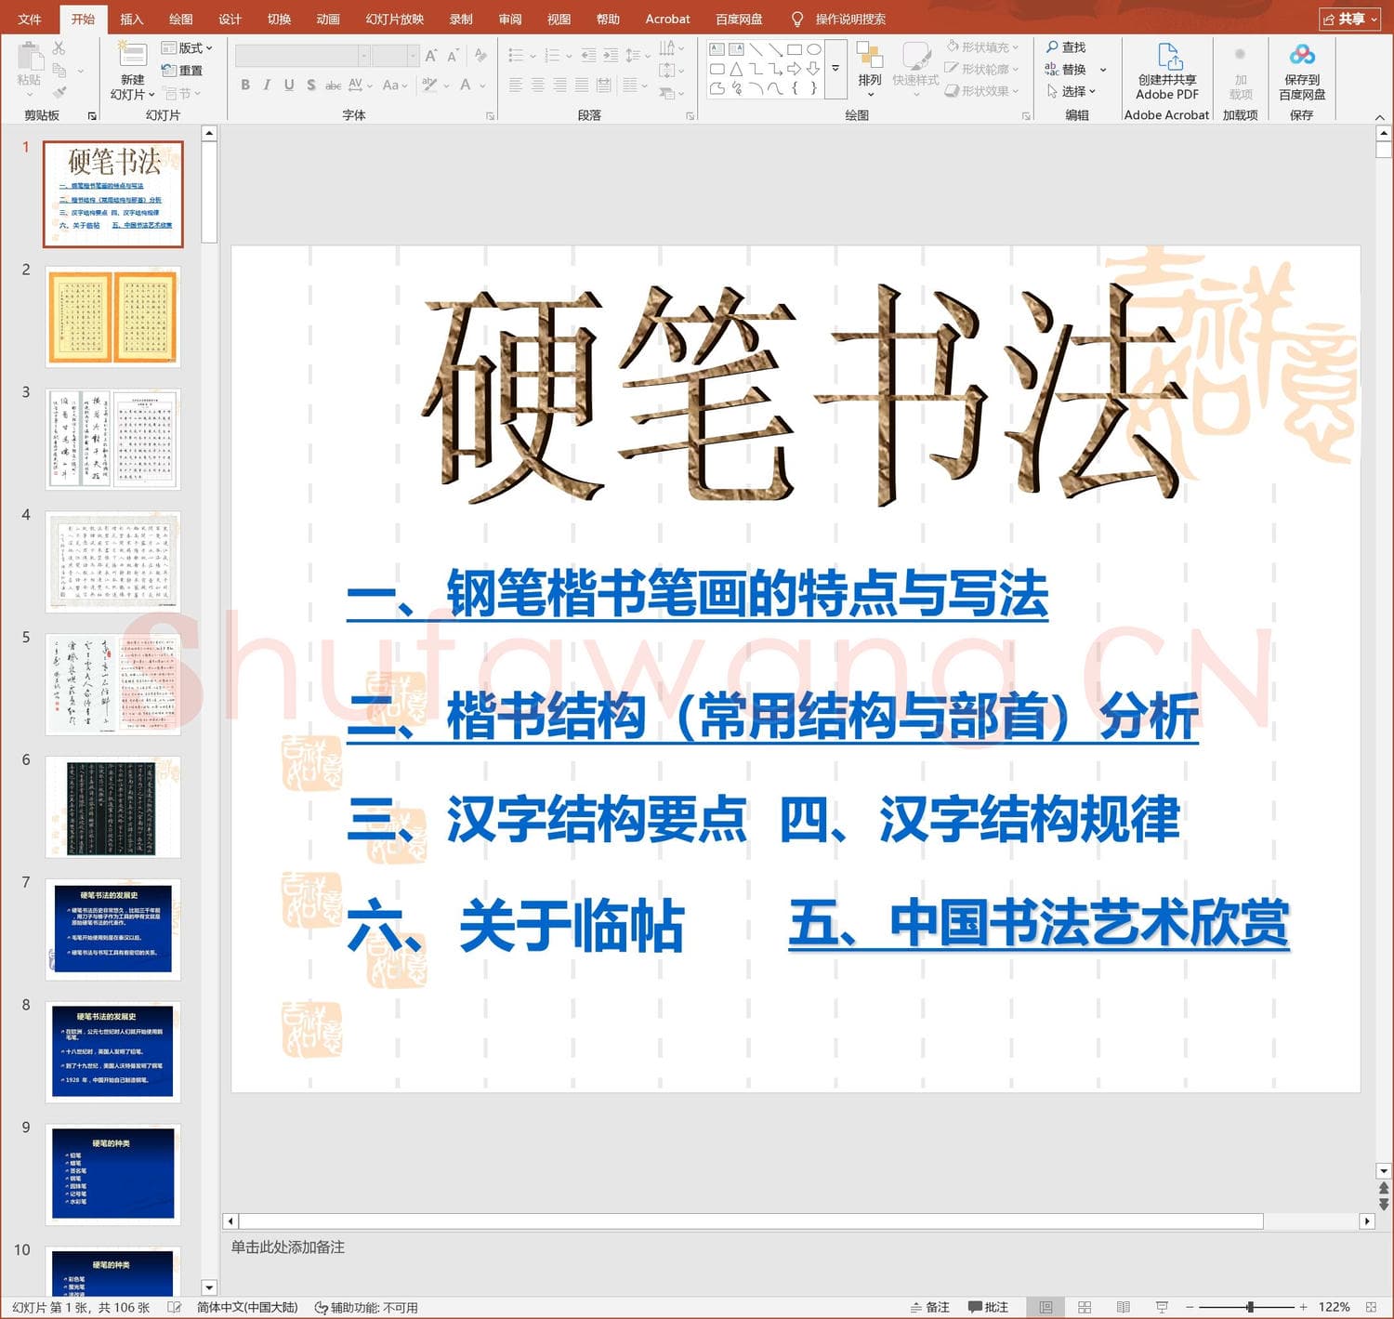Toggle Text Shadow formatting

pos(311,85)
